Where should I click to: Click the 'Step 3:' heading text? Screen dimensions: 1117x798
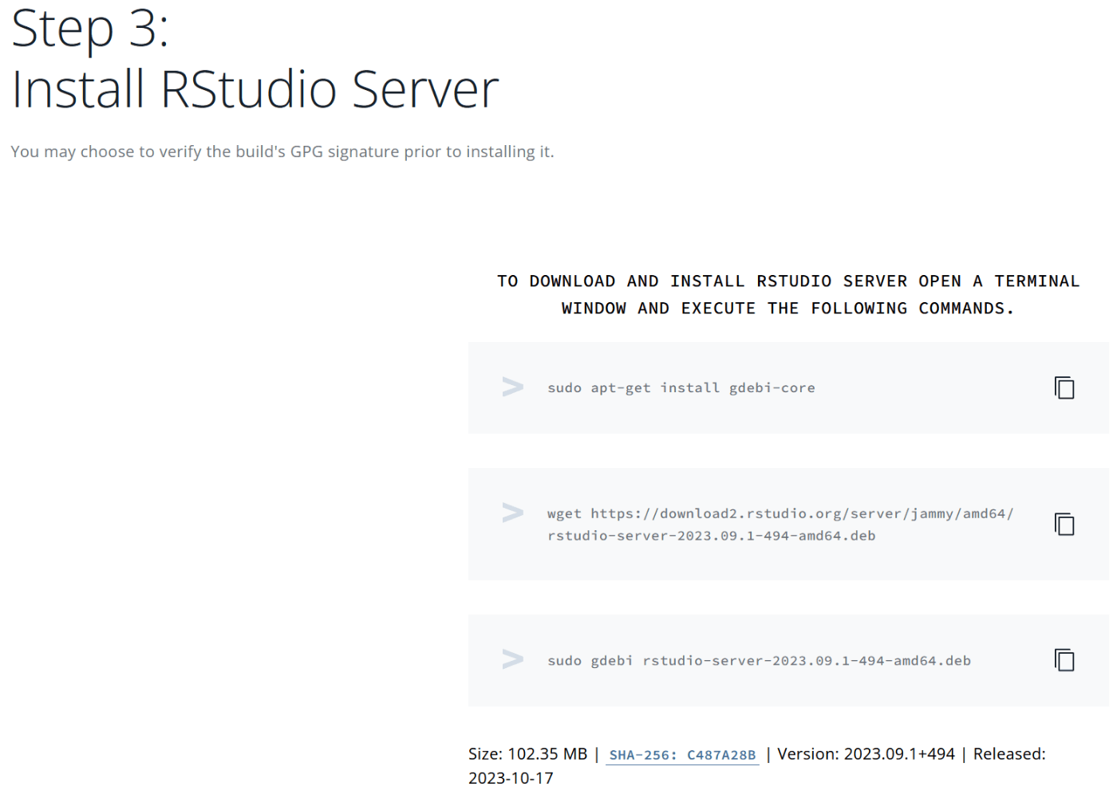[x=89, y=29]
